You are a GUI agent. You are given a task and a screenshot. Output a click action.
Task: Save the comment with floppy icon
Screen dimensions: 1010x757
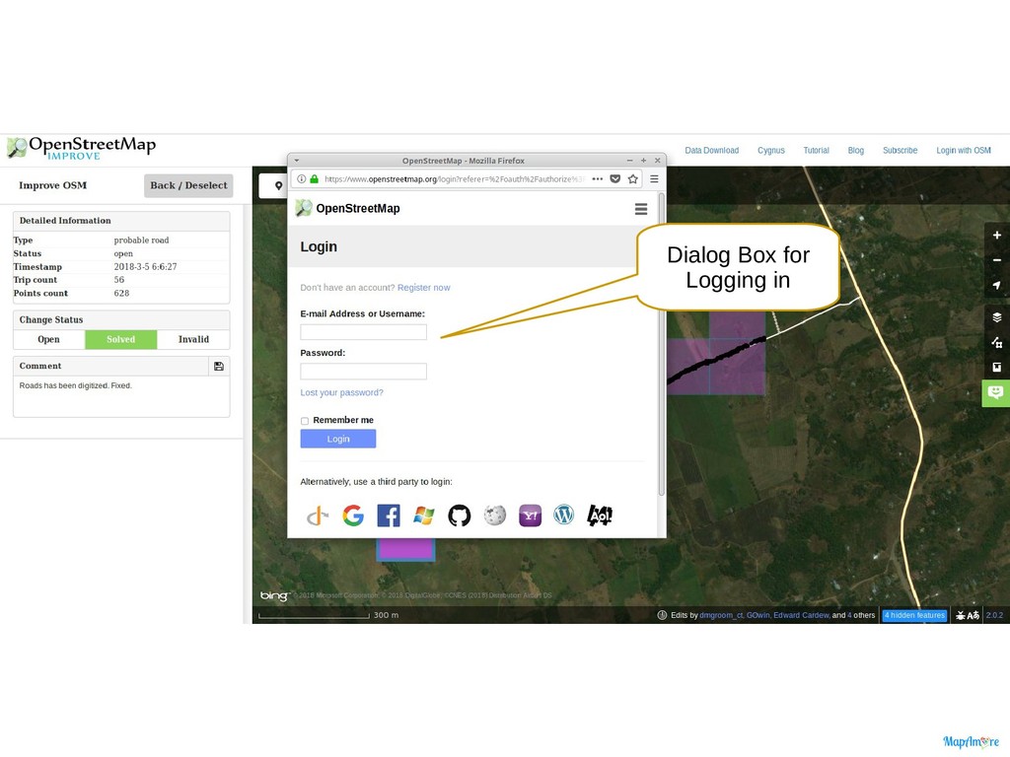pos(219,367)
